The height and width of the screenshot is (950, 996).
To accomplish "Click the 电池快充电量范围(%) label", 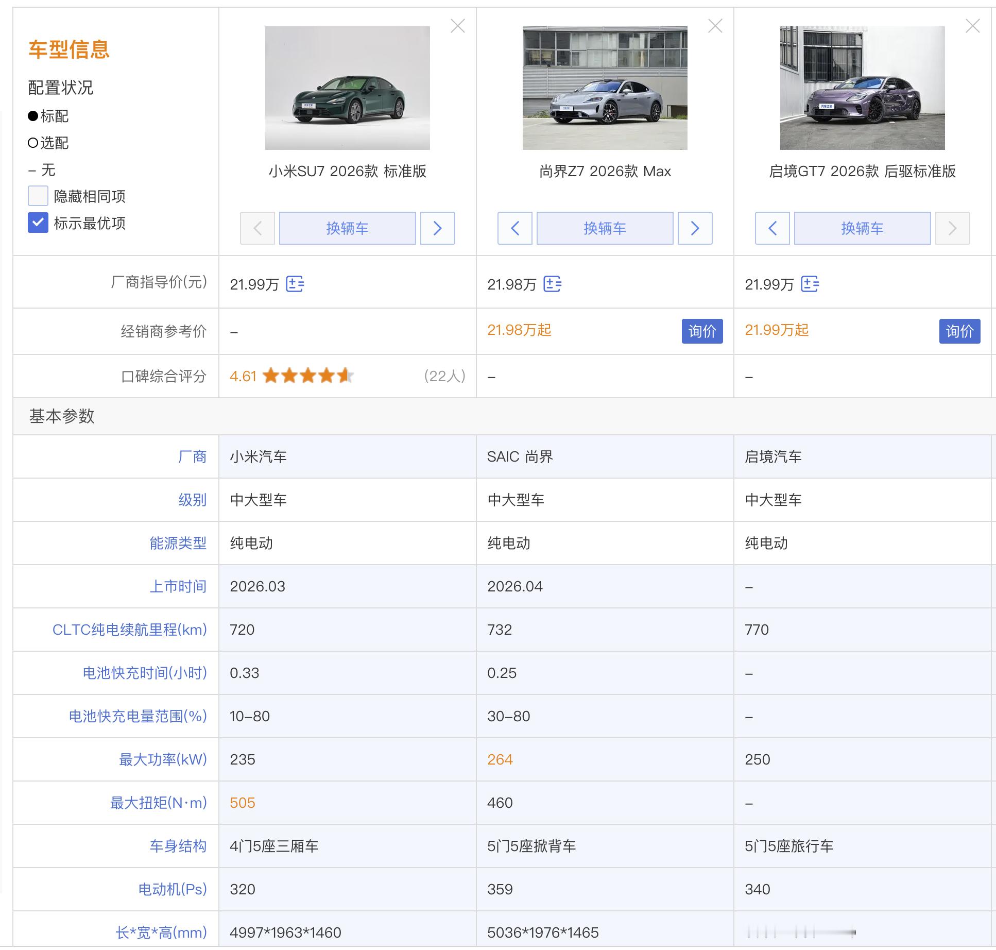I will tap(138, 716).
